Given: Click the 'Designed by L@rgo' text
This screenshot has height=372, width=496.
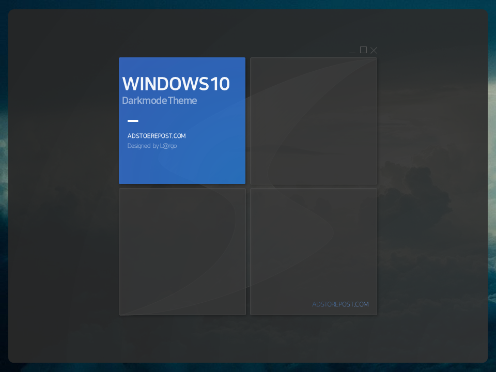Looking at the screenshot, I should click(x=152, y=146).
